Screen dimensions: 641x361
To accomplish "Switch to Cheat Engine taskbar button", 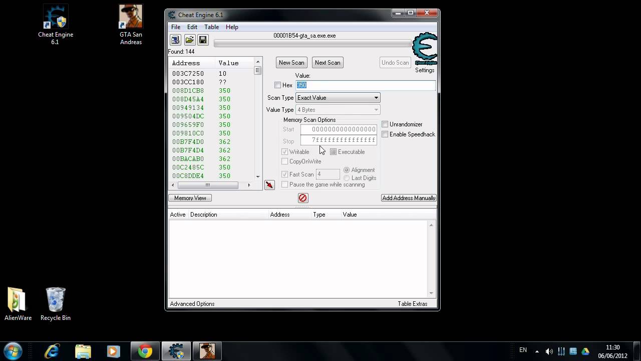I will click(x=176, y=351).
